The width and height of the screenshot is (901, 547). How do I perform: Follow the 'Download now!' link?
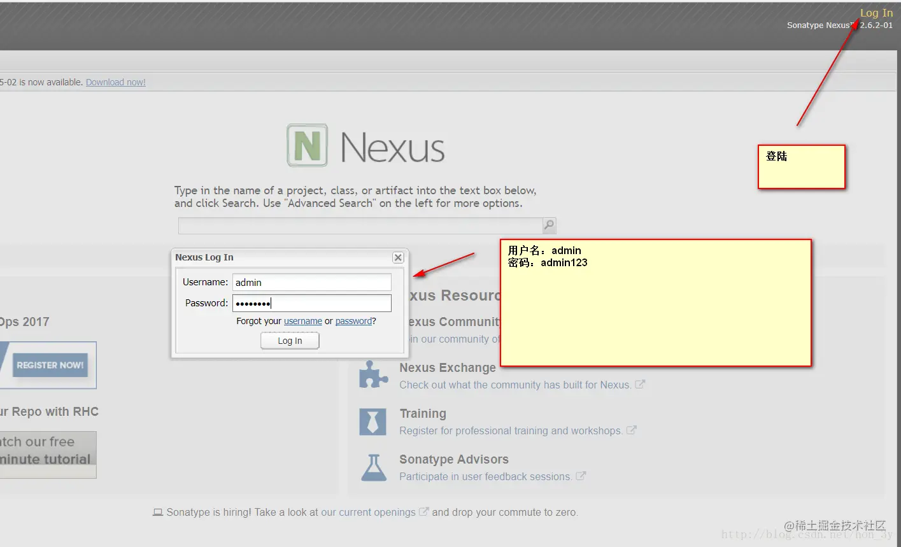click(116, 82)
